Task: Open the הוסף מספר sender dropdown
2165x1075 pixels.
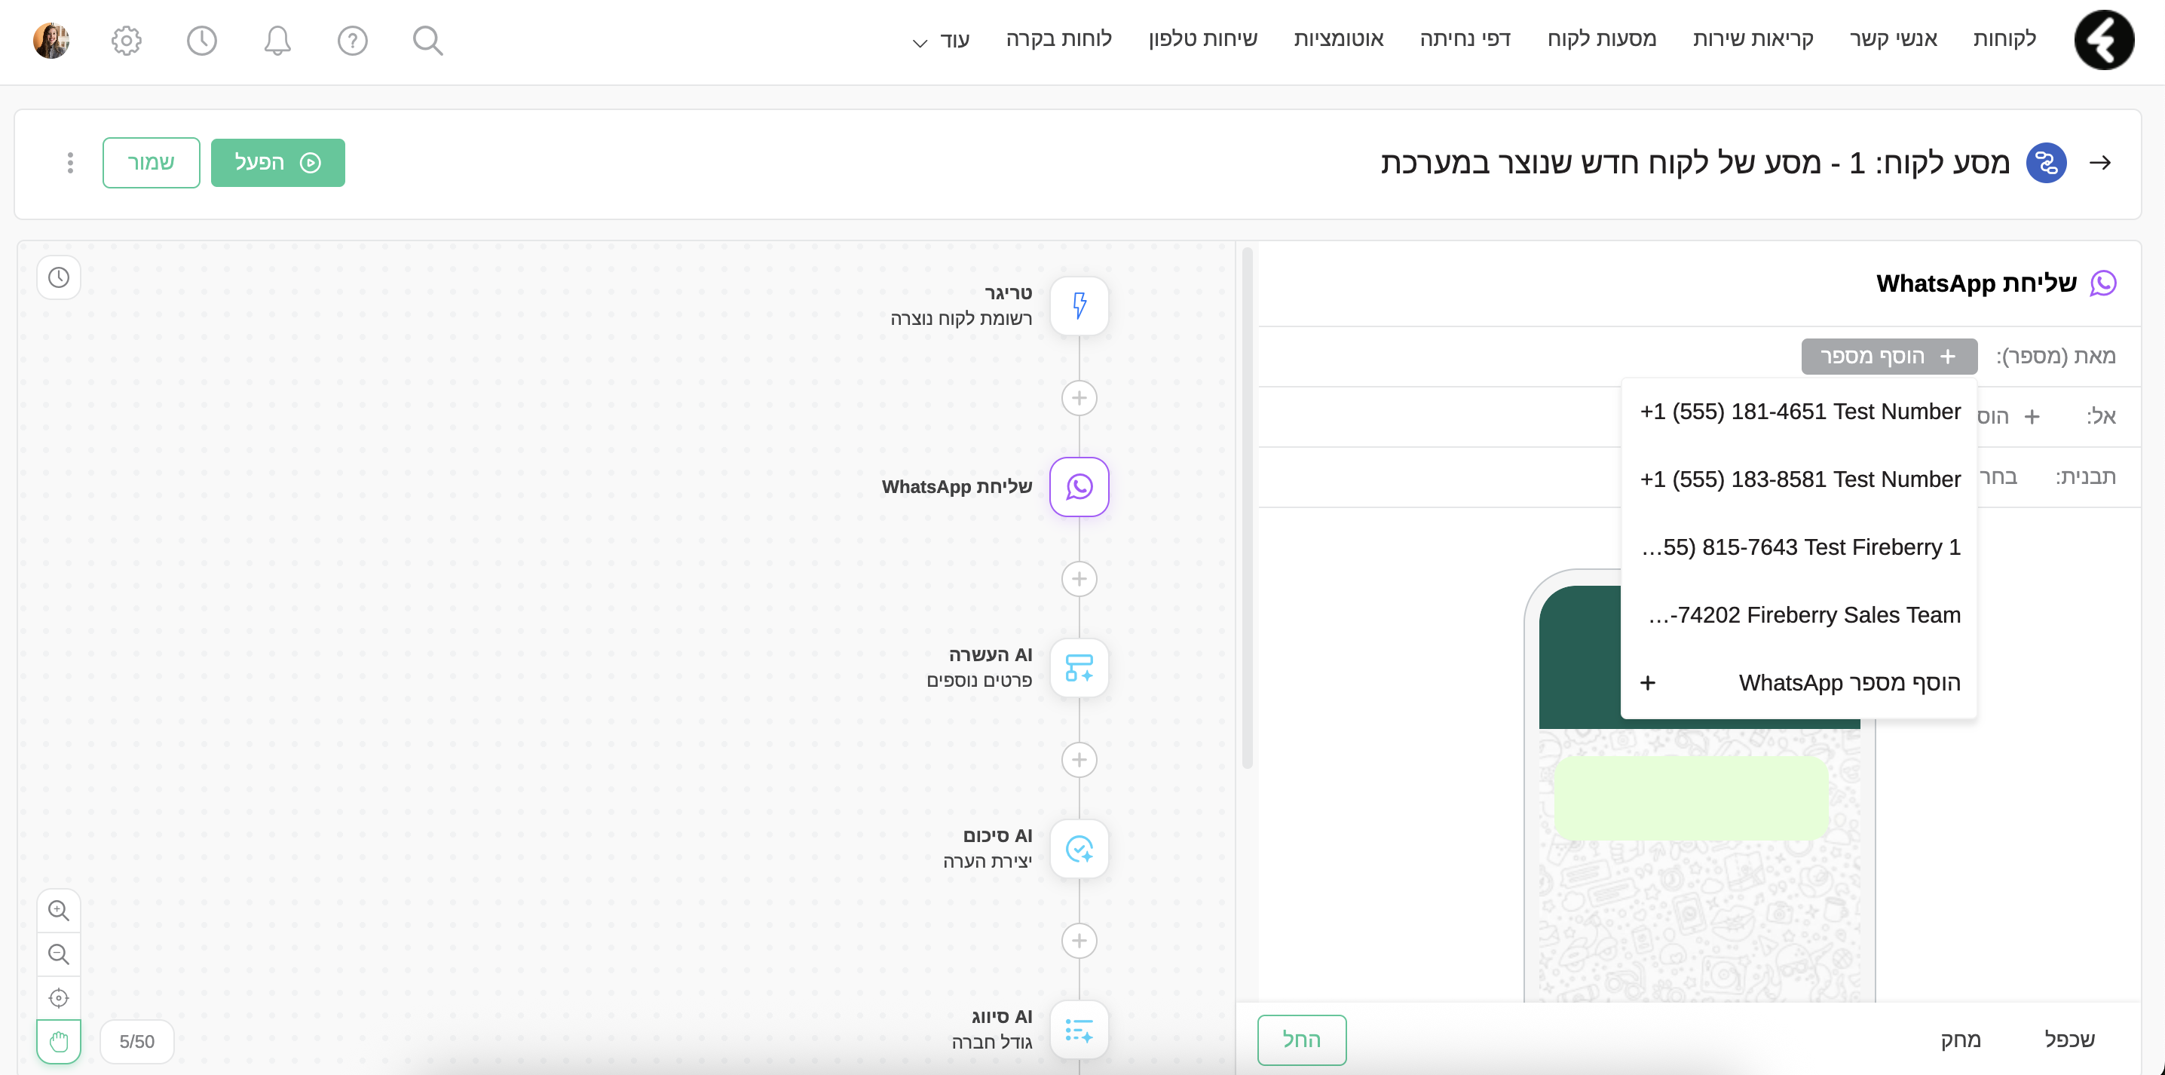Action: click(x=1889, y=357)
